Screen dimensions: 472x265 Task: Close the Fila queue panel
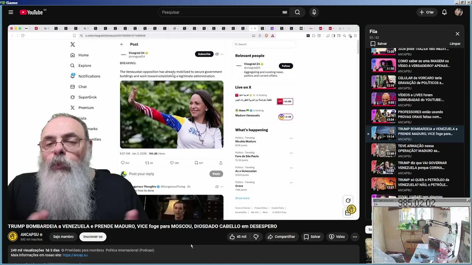pyautogui.click(x=457, y=34)
